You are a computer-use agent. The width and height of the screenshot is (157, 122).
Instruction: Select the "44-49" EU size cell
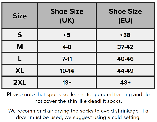[125, 71]
